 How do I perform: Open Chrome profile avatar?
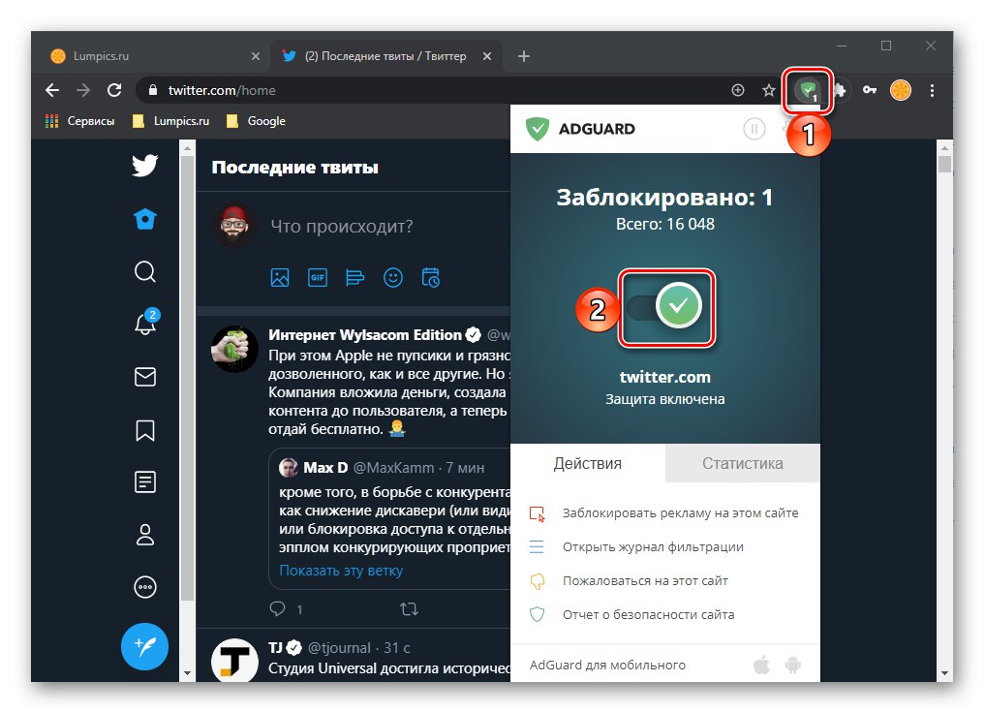(900, 90)
